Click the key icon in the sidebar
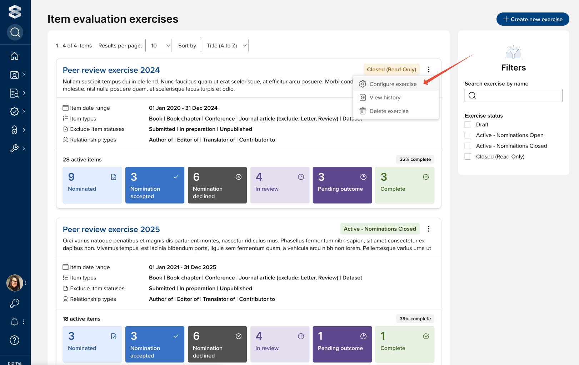The width and height of the screenshot is (579, 365). [15, 303]
